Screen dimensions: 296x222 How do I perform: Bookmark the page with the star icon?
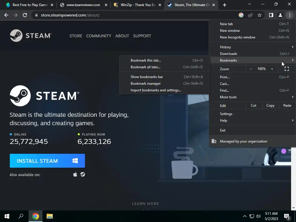pos(260,15)
